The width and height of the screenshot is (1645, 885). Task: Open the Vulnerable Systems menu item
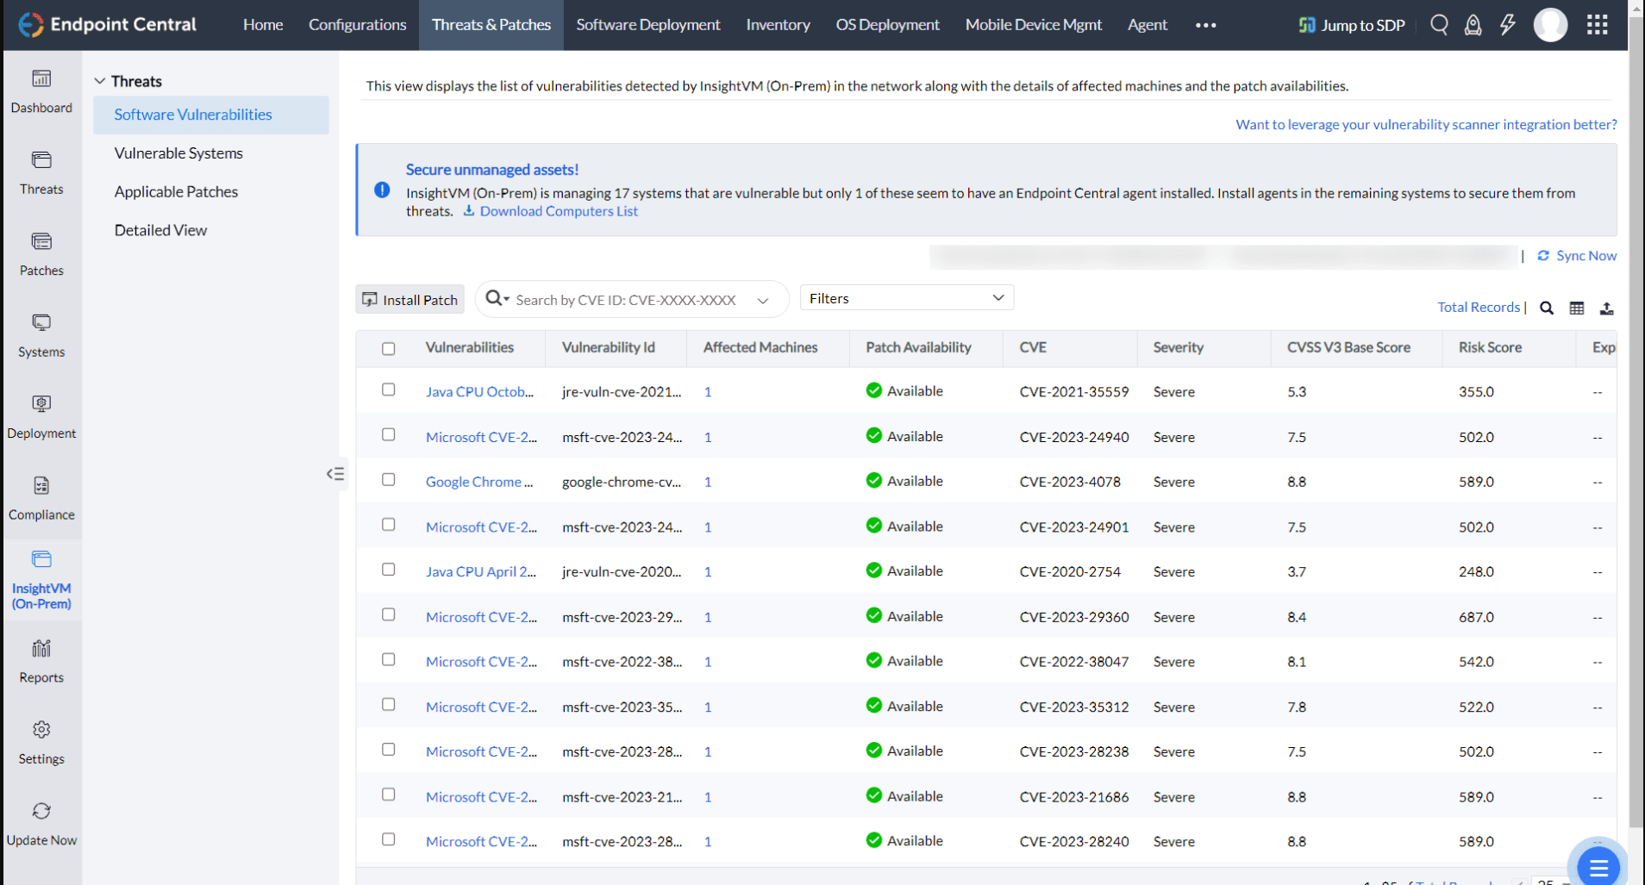178,153
